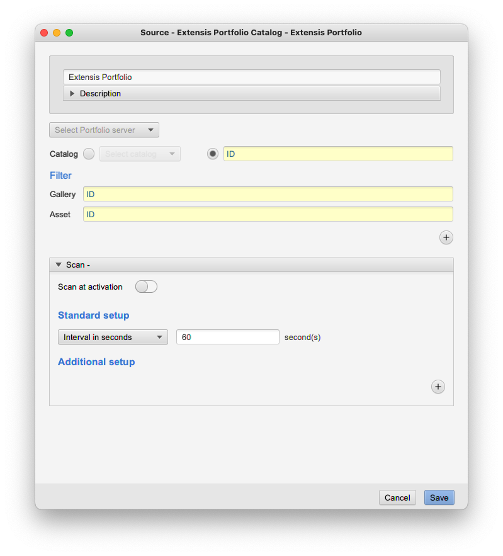The width and height of the screenshot is (503, 556).
Task: Collapse the Scan section
Action: (59, 265)
